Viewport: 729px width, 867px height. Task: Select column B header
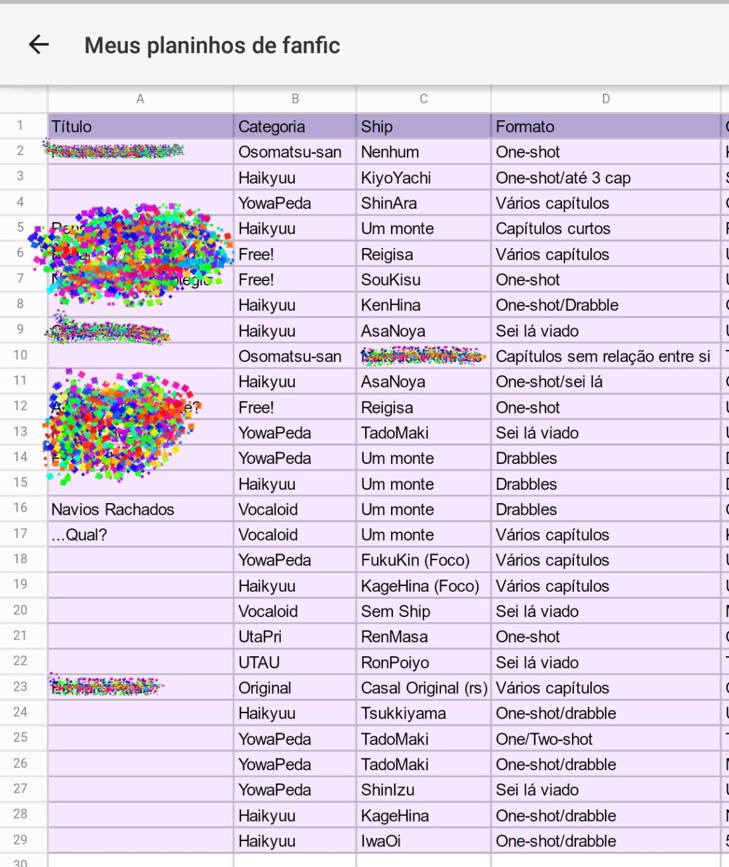tap(295, 99)
